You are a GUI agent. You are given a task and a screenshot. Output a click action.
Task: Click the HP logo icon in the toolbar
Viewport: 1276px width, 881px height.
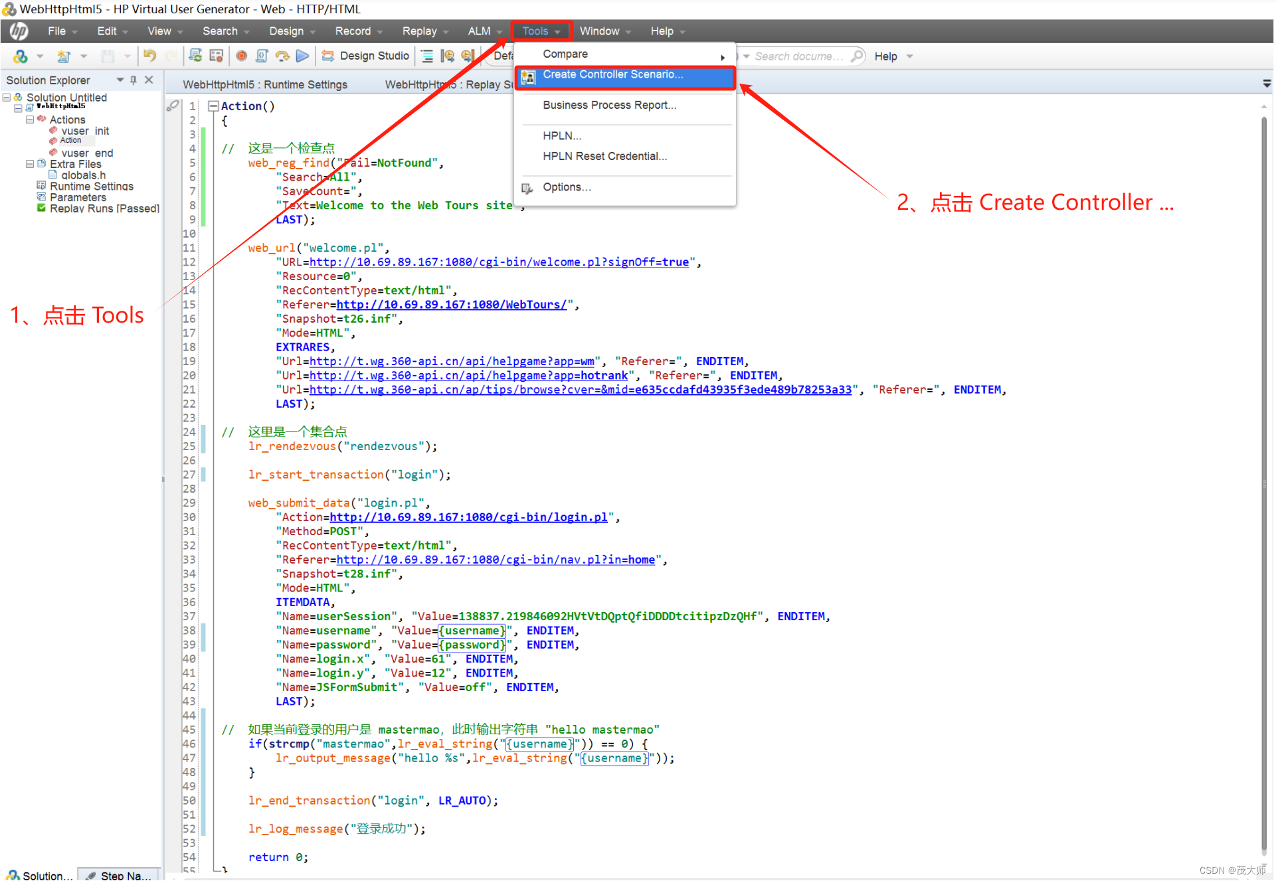tap(21, 56)
